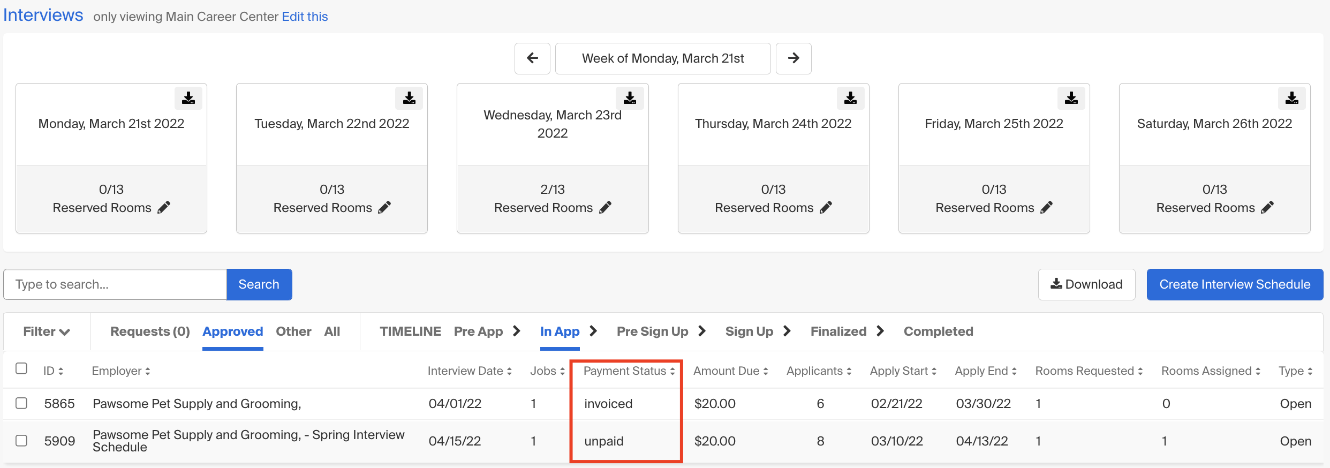Screen dimensions: 1330x468
Task: Edit reserved rooms for Thursday March 24th
Action: pyautogui.click(x=826, y=207)
